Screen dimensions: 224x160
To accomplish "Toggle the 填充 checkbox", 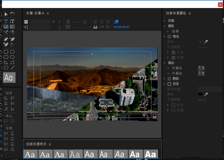I will click(x=169, y=37).
